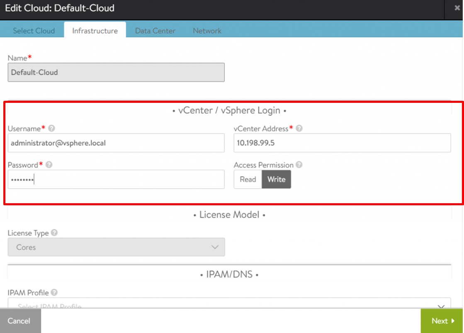Viewport: 464px width, 333px height.
Task: Set Access Permission to Write
Action: point(277,180)
